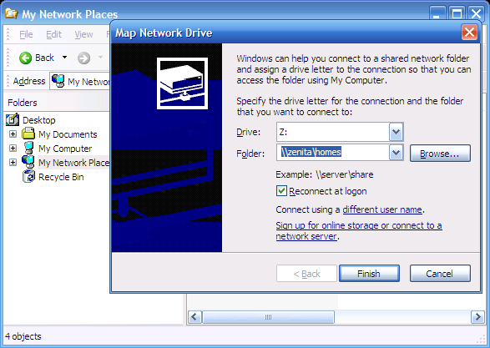Open the Folder path dropdown arrow
490x348 pixels.
coord(396,153)
